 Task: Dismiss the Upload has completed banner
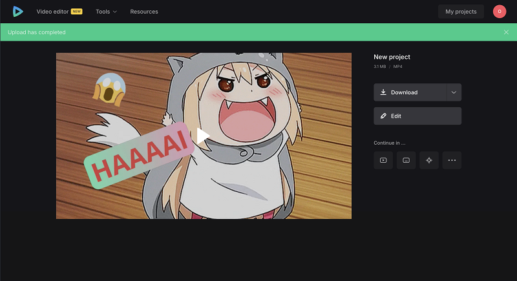506,32
